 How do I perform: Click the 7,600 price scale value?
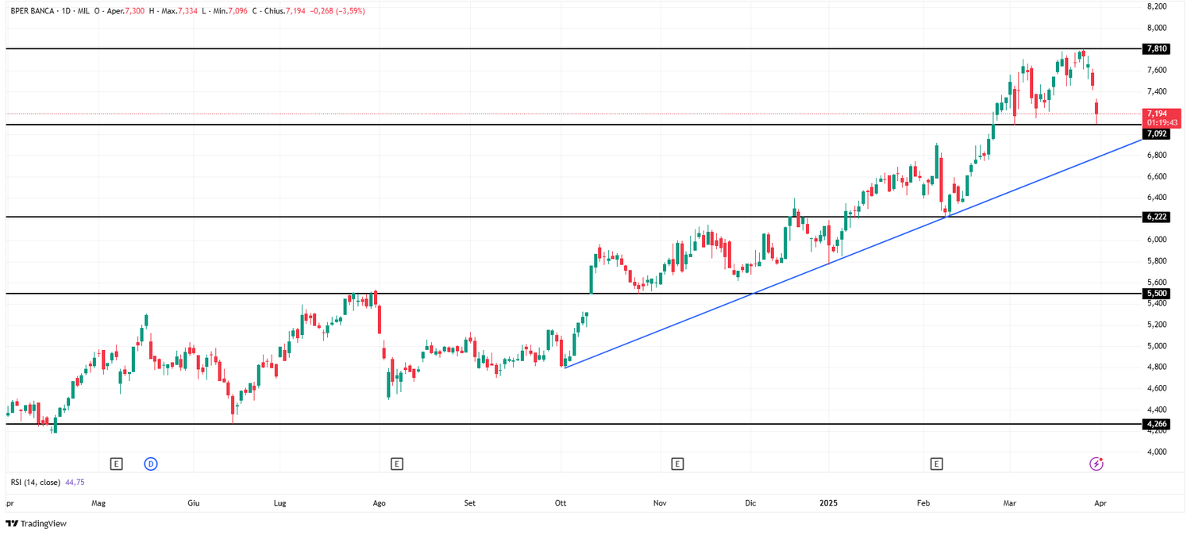(1157, 70)
